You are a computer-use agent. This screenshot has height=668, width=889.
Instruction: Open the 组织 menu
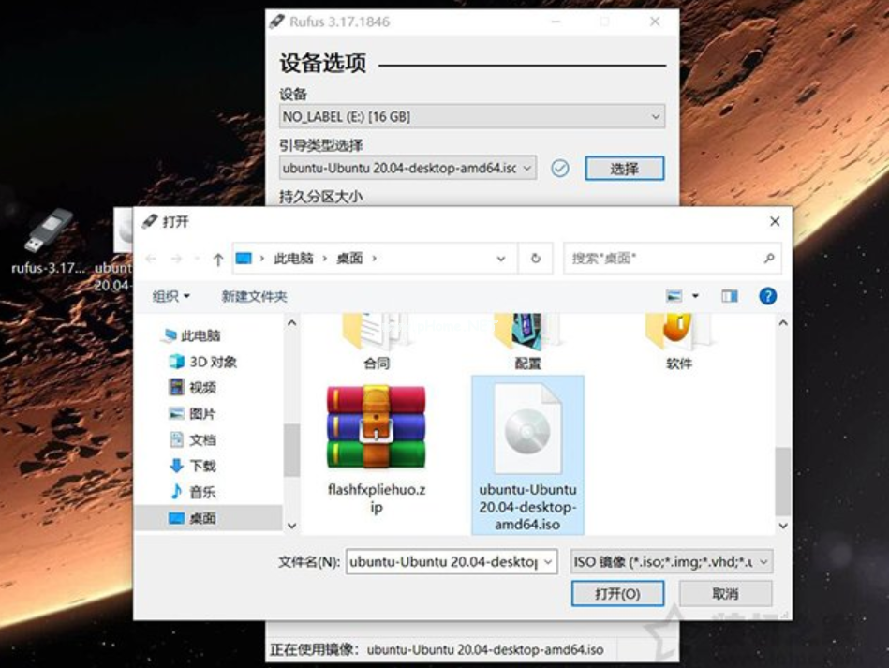point(167,295)
